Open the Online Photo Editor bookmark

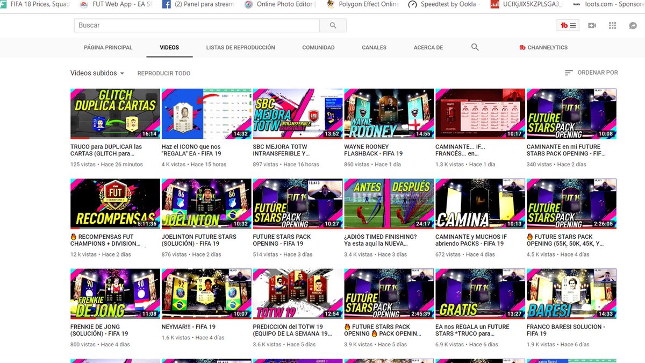(x=278, y=4)
